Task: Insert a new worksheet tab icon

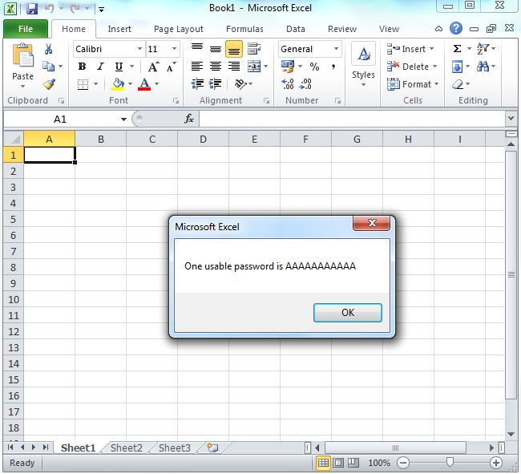Action: click(x=212, y=448)
